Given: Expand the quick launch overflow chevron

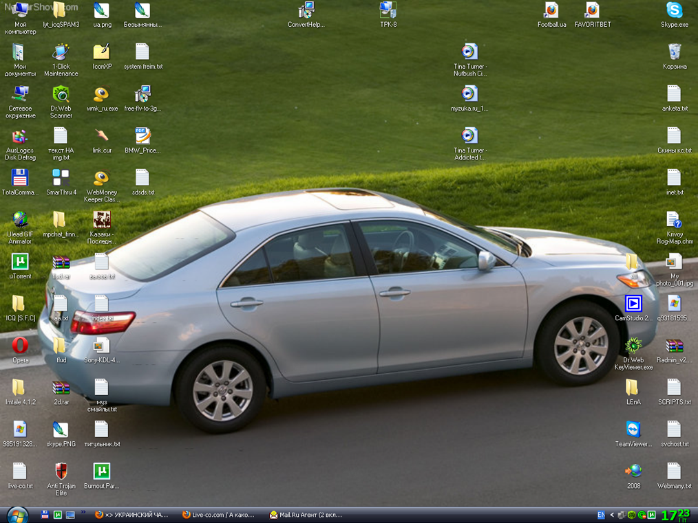Looking at the screenshot, I should 83,512.
